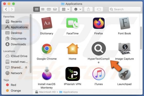Click Applications in the path bar
Viewport: 144px width, 96px height.
pos(68,92)
